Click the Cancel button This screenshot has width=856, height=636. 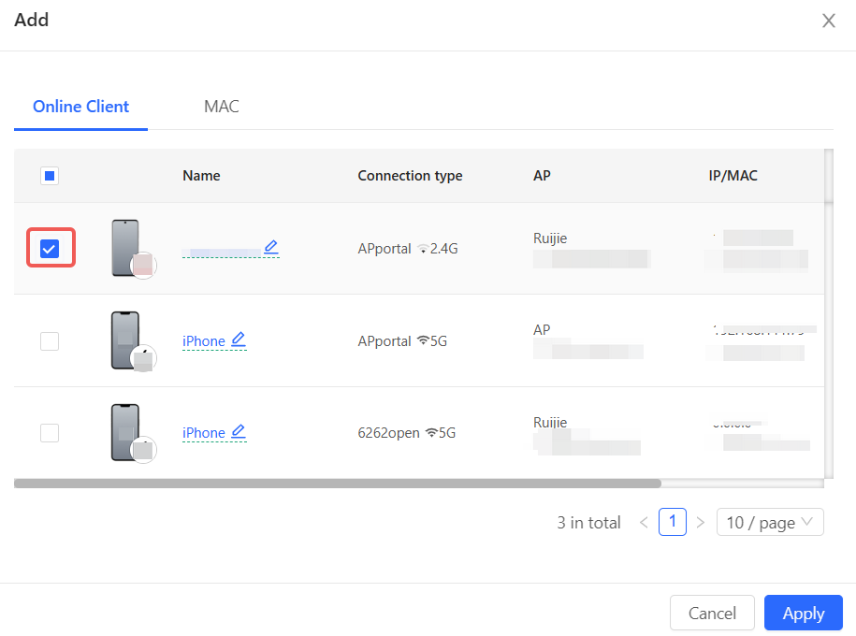(x=712, y=614)
